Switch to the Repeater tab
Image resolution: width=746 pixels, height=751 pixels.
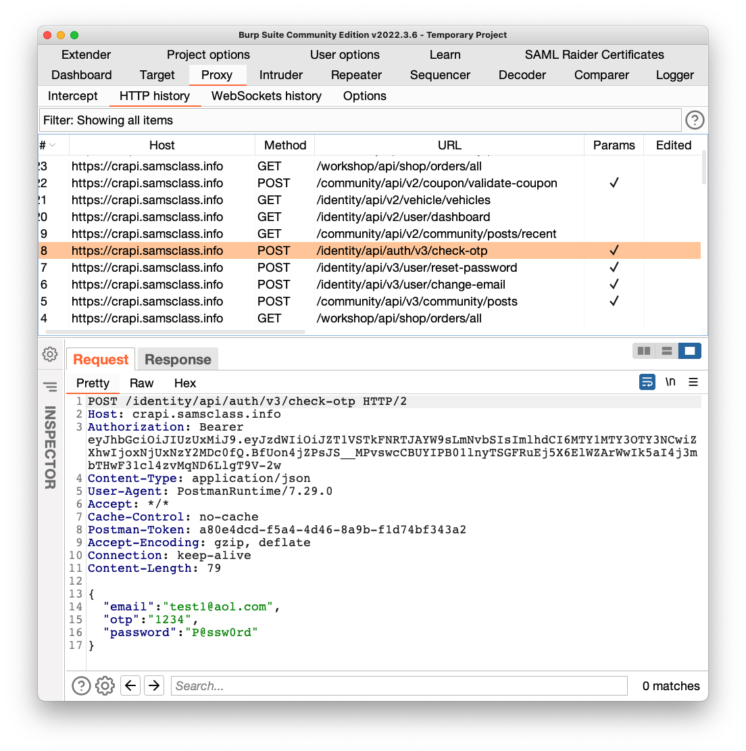[x=356, y=75]
